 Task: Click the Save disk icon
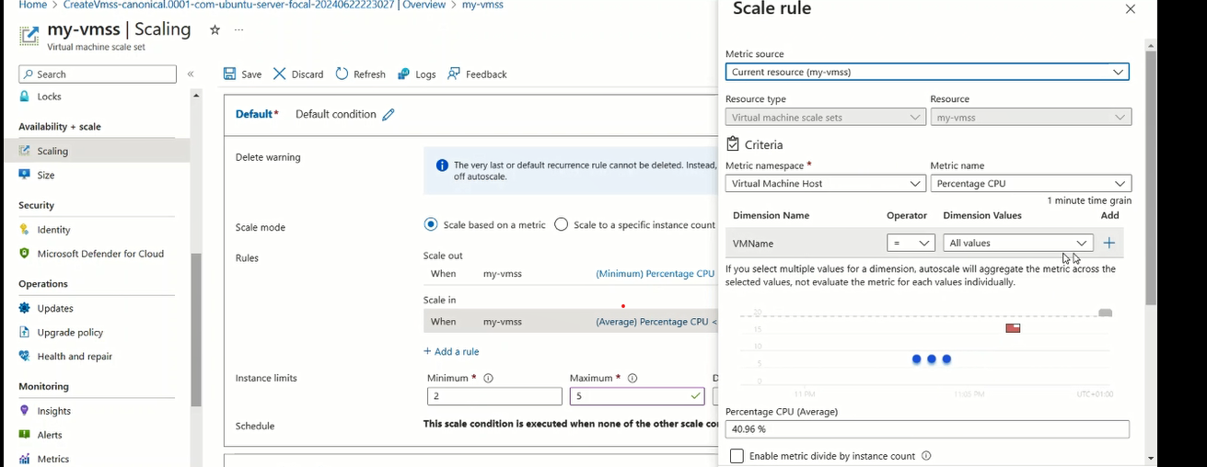pos(230,74)
